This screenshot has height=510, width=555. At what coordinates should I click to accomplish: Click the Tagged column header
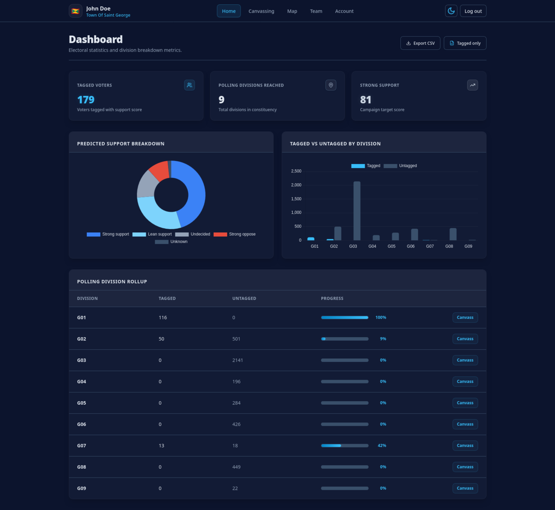[x=167, y=299]
